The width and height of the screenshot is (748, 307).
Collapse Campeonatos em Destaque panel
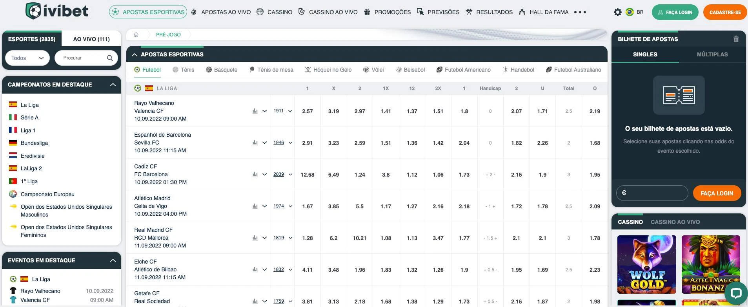click(x=113, y=85)
